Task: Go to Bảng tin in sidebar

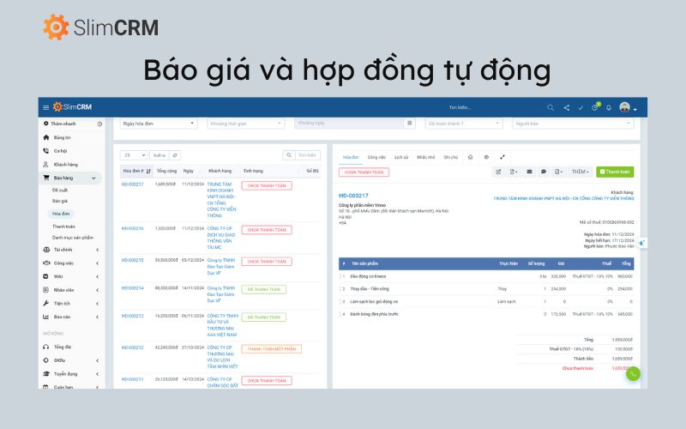Action: coord(57,137)
